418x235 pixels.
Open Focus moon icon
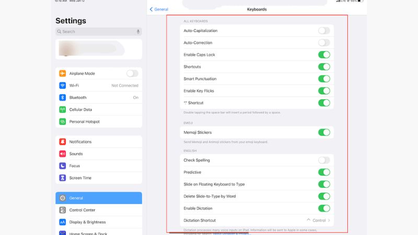[63, 166]
